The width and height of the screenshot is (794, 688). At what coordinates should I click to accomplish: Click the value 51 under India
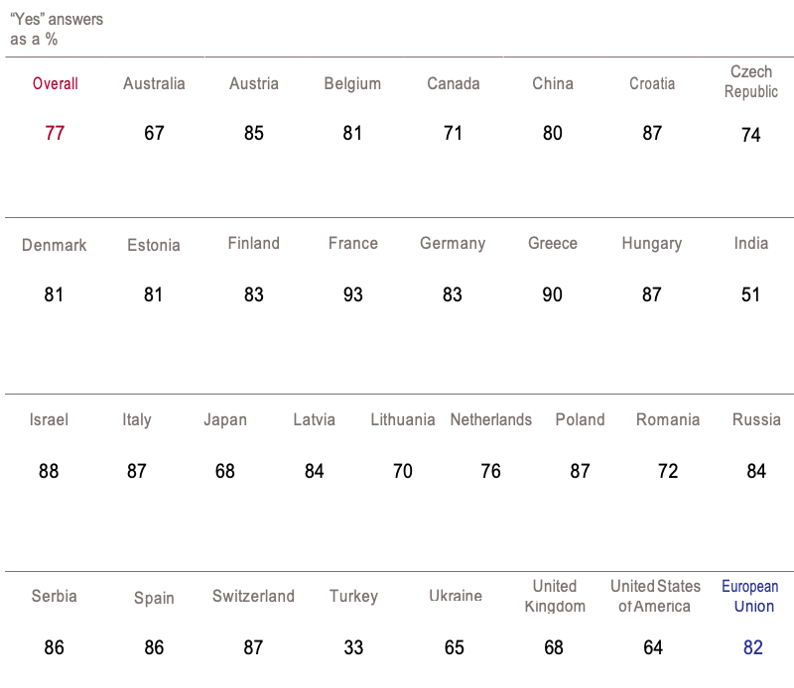(750, 294)
